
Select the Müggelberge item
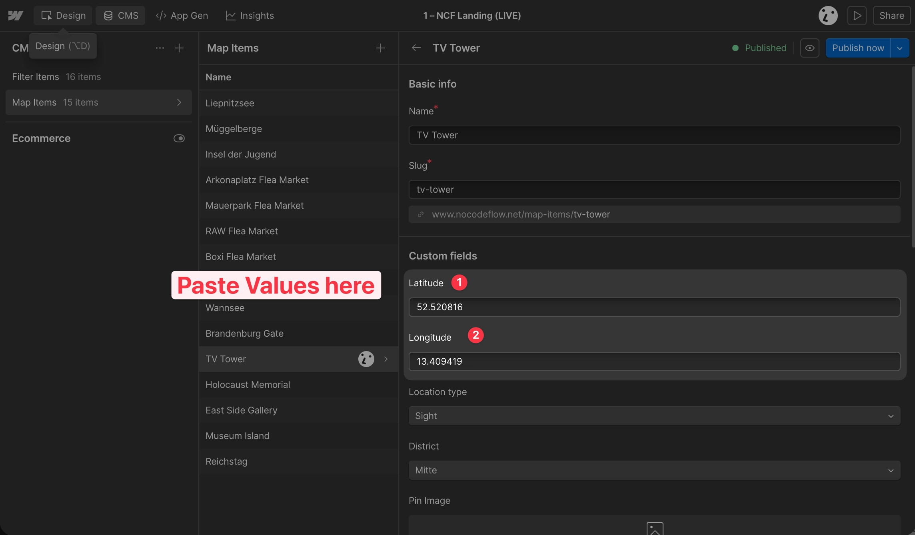click(x=298, y=129)
